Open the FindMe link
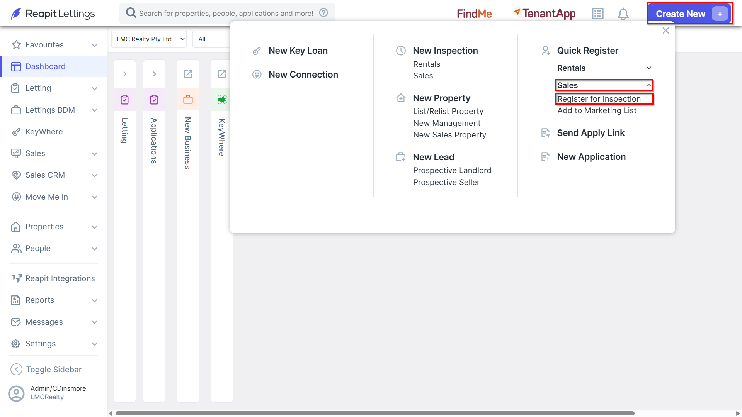The width and height of the screenshot is (742, 417). pos(474,14)
